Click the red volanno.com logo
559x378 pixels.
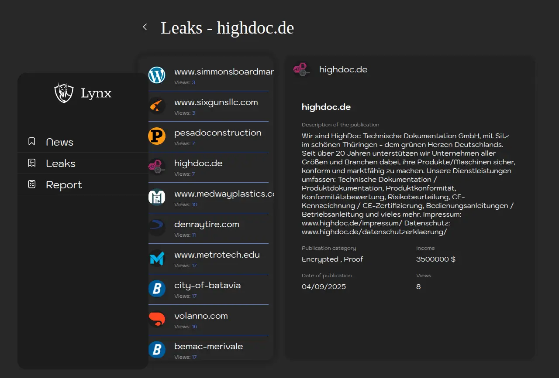[x=157, y=319]
